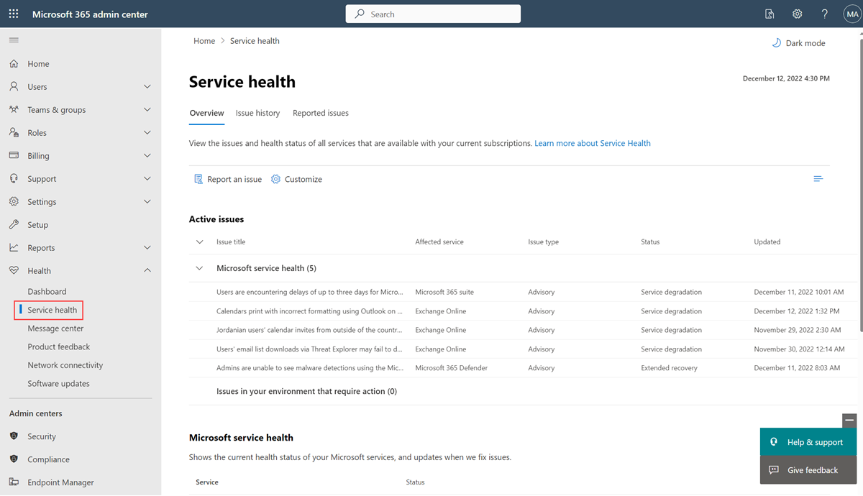Image resolution: width=863 pixels, height=496 pixels.
Task: Expand the Teams & groups chevron
Action: point(147,110)
